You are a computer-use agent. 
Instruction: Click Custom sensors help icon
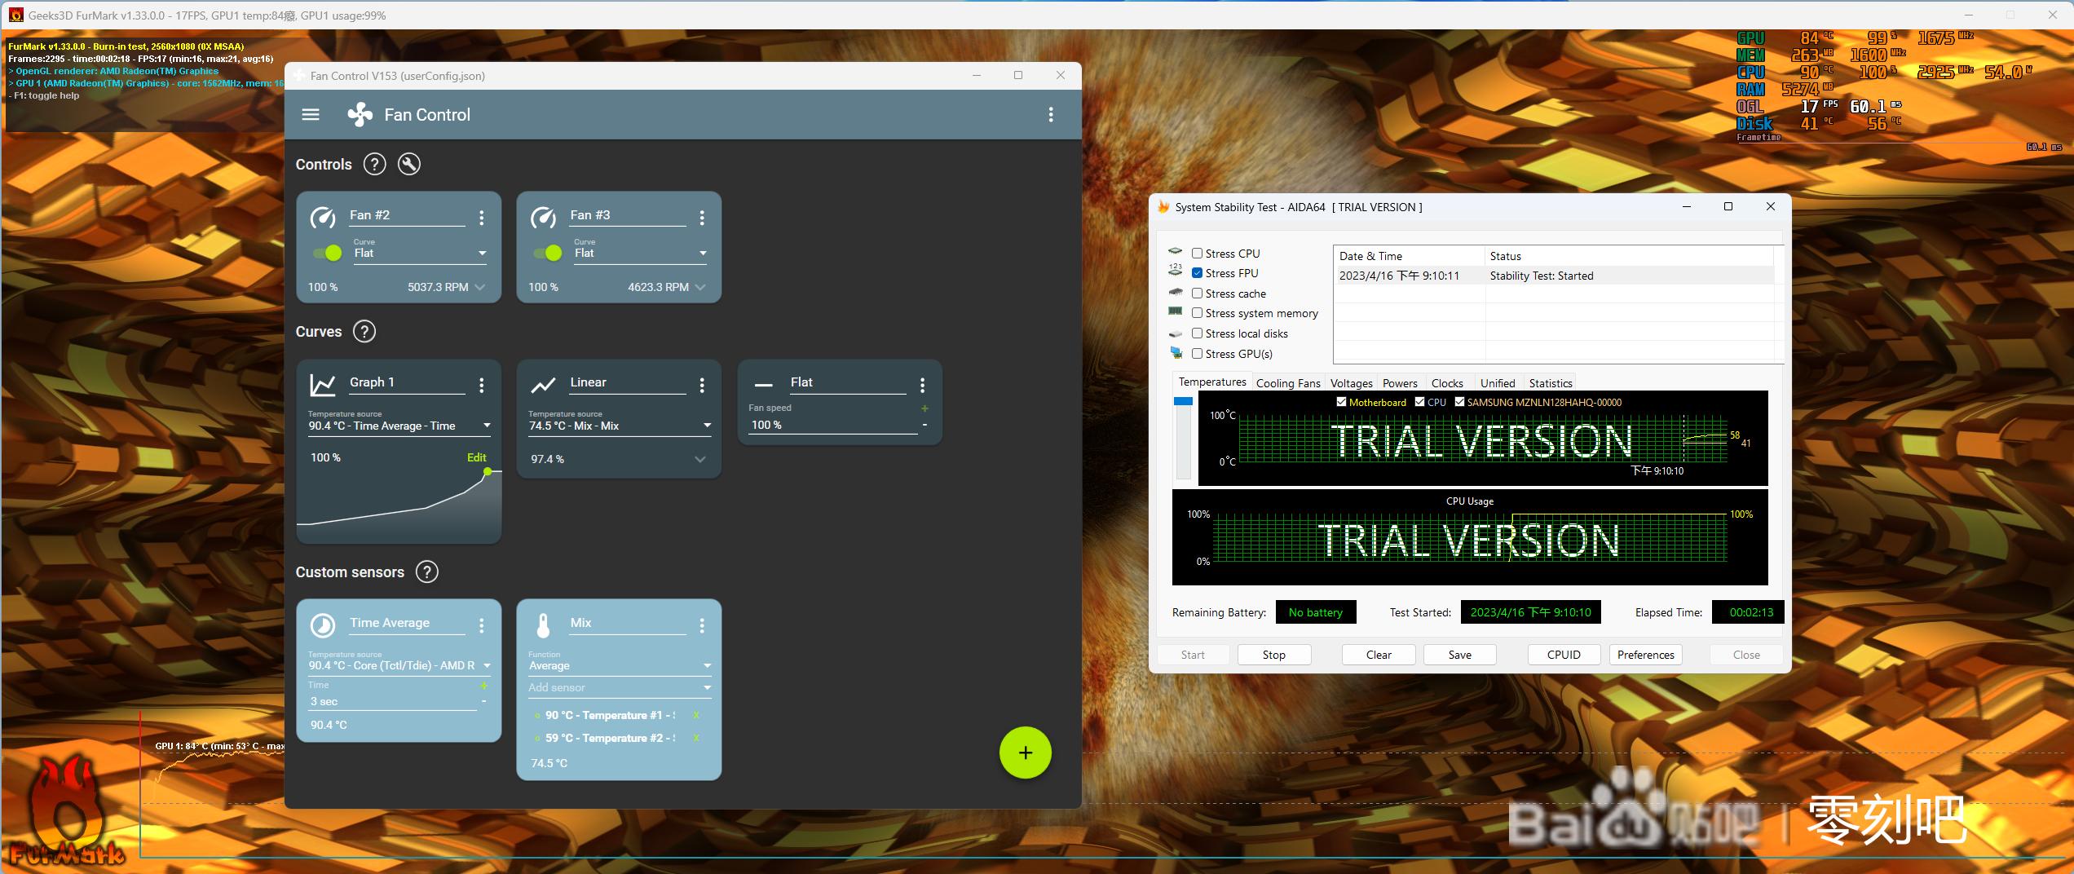click(427, 572)
